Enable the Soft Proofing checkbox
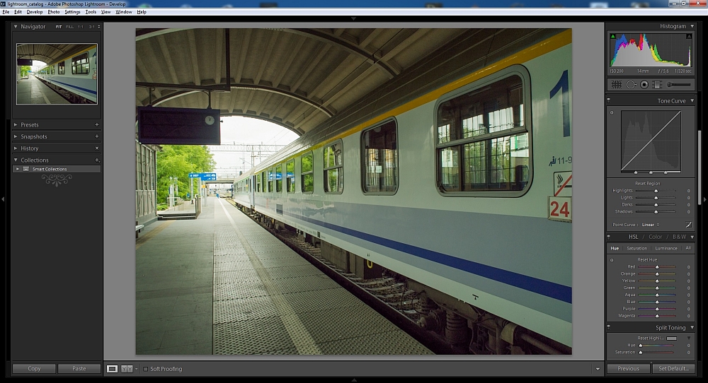 tap(146, 369)
